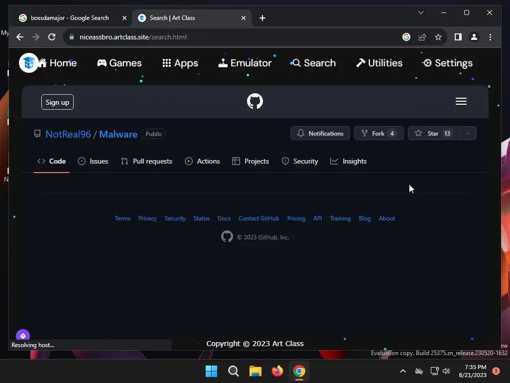Screen dimensions: 510x383
Task: Toggle the browser side panel
Action: tap(458, 37)
